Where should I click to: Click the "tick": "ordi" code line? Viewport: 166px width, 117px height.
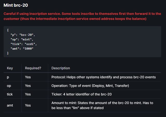click(23, 44)
